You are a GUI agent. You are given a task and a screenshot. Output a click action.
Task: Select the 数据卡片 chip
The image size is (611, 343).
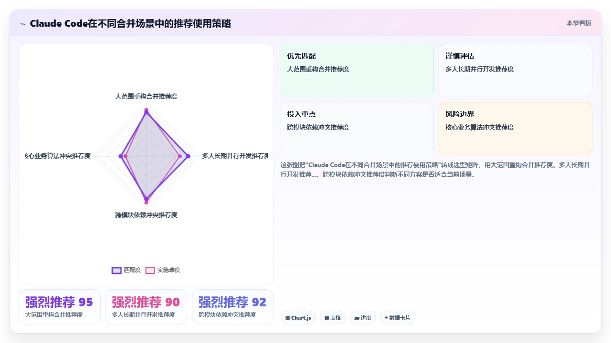pyautogui.click(x=398, y=318)
